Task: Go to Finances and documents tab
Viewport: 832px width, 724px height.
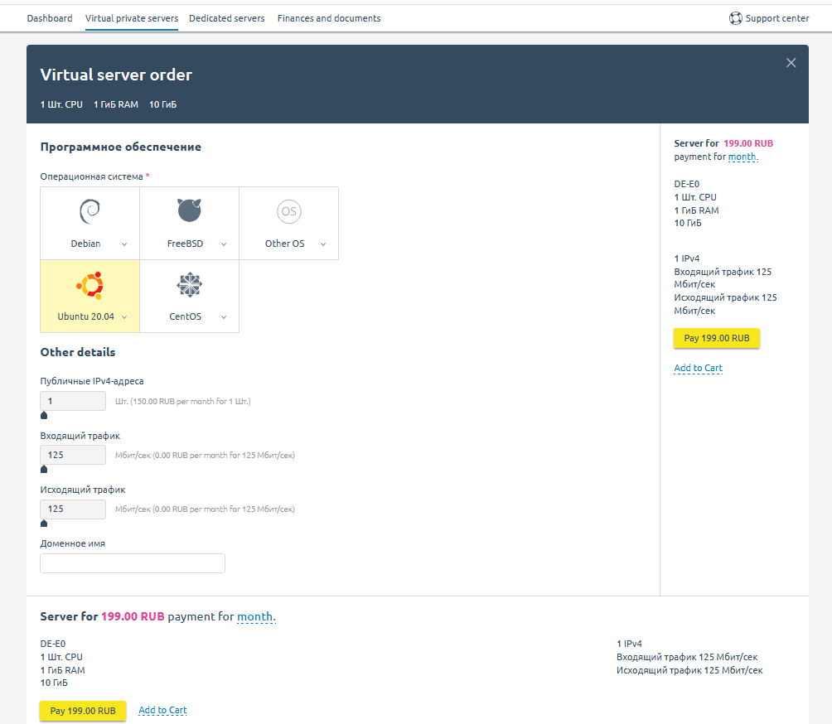Action: (329, 18)
